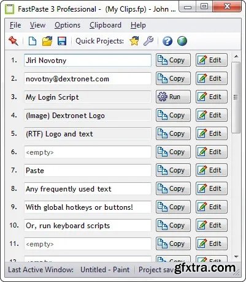Select the (RTF) Logo and text field
This screenshot has width=246, height=282.
point(88,134)
